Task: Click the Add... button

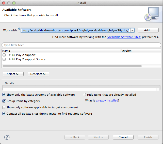Action: coord(148,30)
